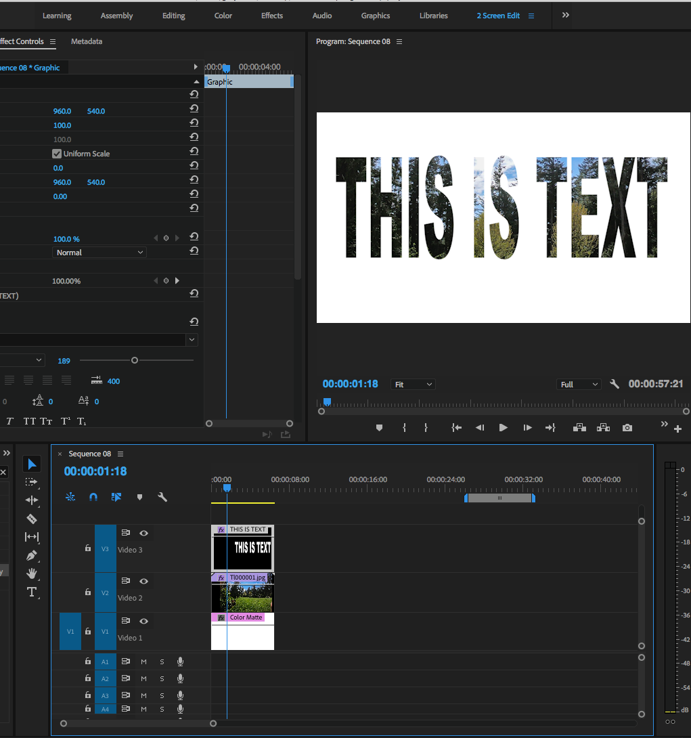
Task: Open the Full playback resolution dropdown
Action: coord(579,384)
